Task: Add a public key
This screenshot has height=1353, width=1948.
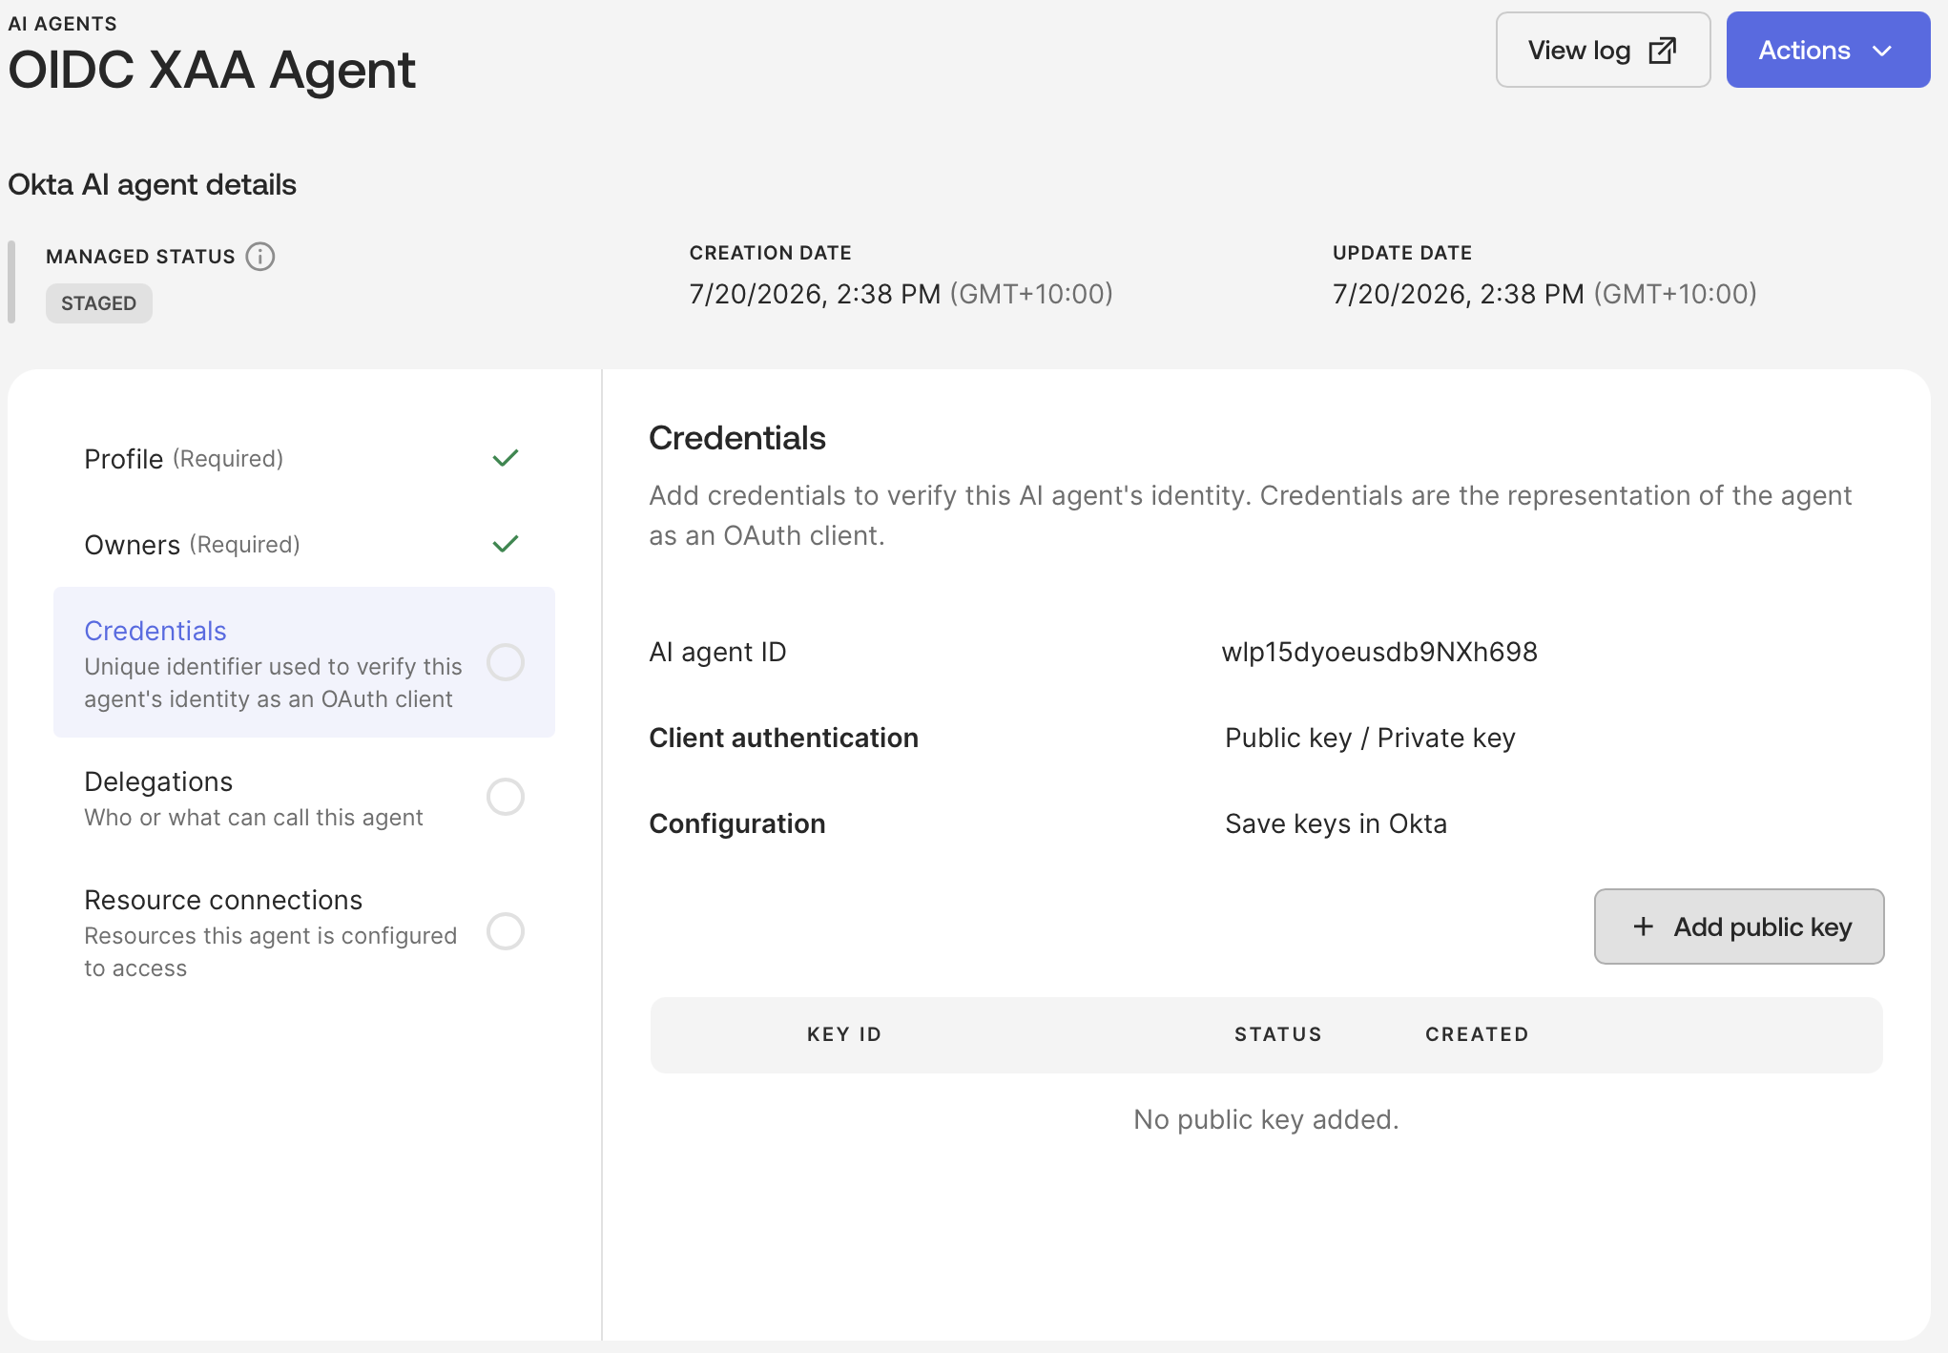Action: pos(1738,926)
